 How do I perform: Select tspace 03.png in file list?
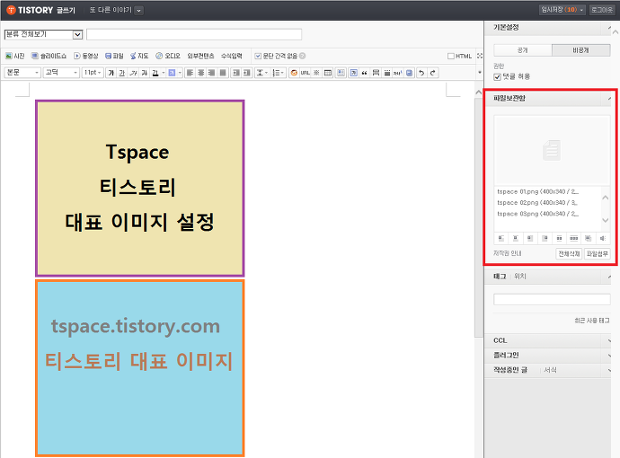537,214
